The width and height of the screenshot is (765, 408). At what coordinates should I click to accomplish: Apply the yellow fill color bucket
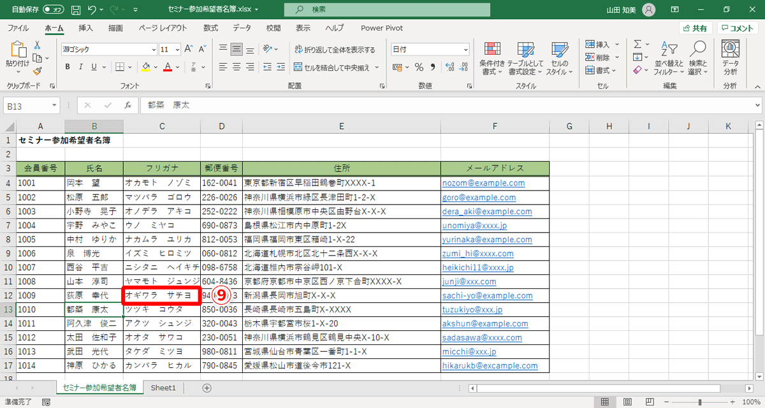tap(145, 67)
